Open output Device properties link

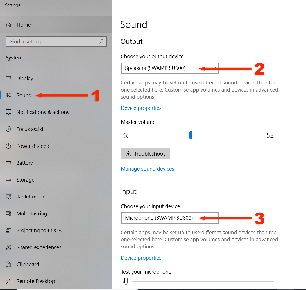141,108
